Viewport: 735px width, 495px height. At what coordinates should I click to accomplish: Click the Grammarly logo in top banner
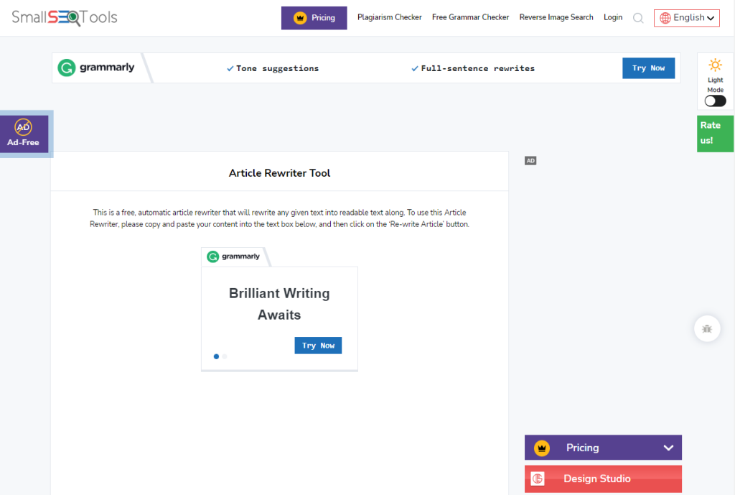click(x=96, y=68)
